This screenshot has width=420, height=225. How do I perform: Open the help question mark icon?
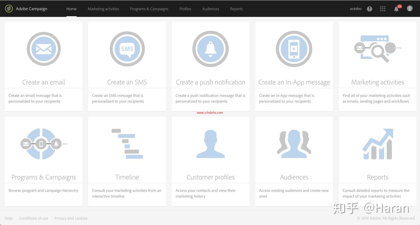coord(370,9)
